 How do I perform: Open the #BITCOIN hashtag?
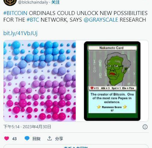coord(15,13)
